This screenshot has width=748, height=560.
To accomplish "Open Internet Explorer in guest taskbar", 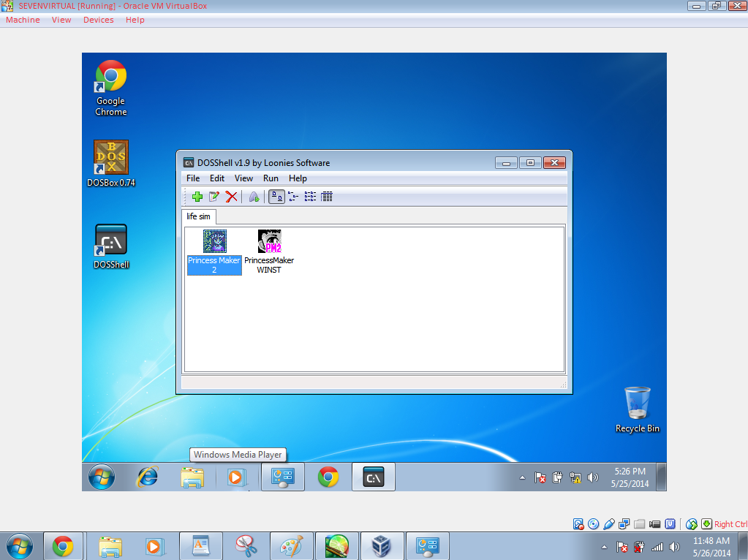I will click(x=148, y=477).
